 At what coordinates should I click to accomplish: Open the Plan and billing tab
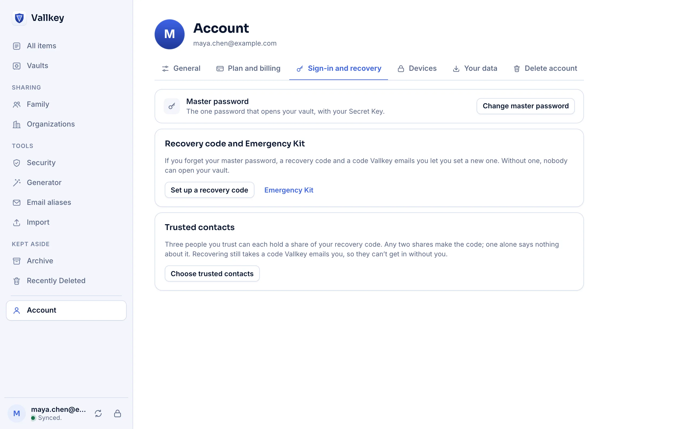248,68
